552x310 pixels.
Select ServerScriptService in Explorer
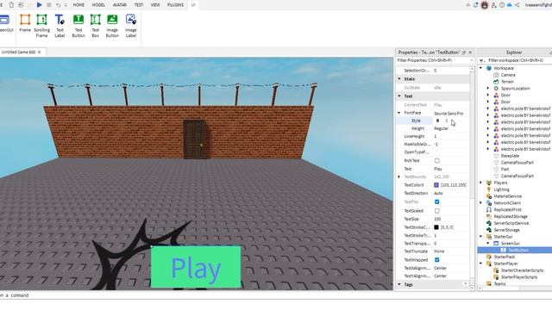point(511,223)
